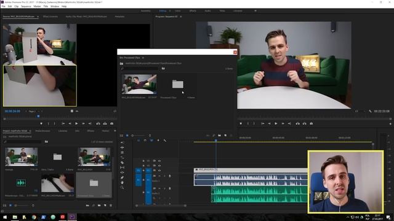
Task: Click Export Frame camera in Program monitor
Action: pos(311,123)
